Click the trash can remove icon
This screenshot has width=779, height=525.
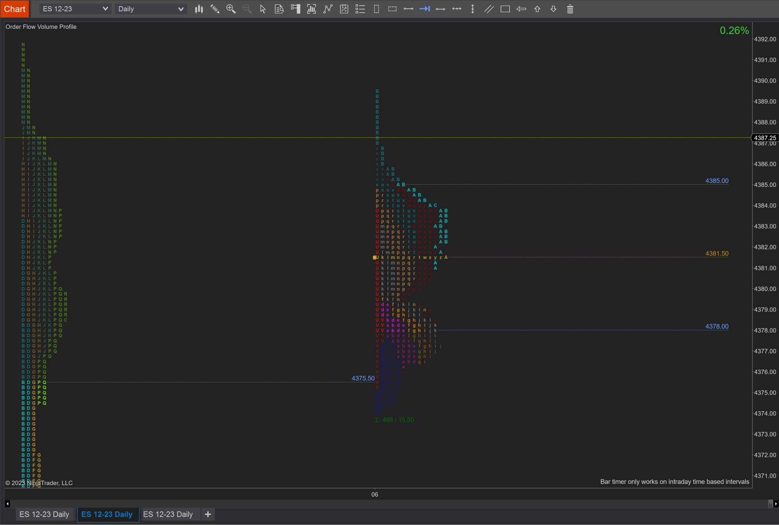(570, 9)
